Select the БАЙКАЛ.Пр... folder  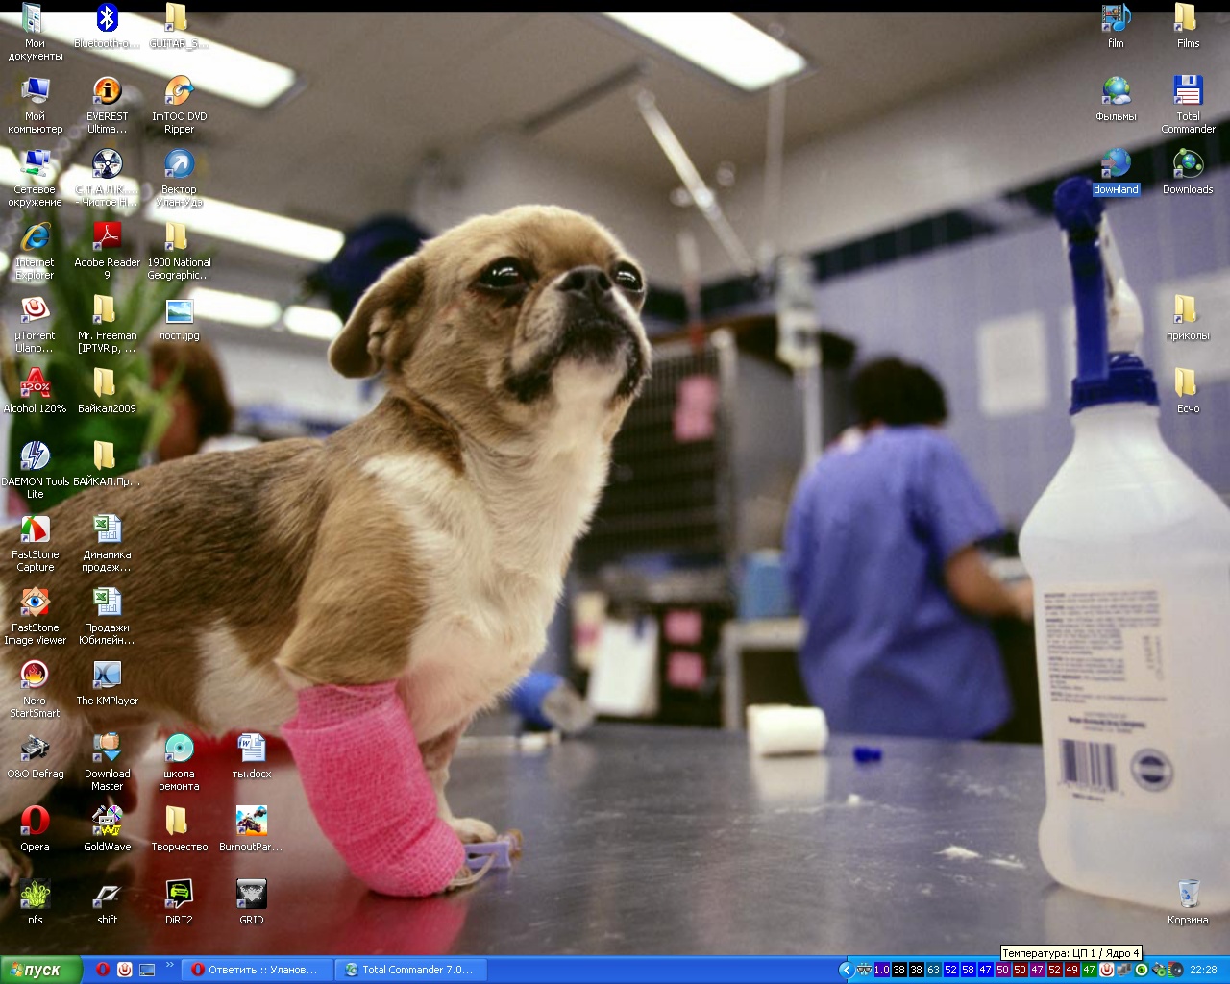(107, 464)
